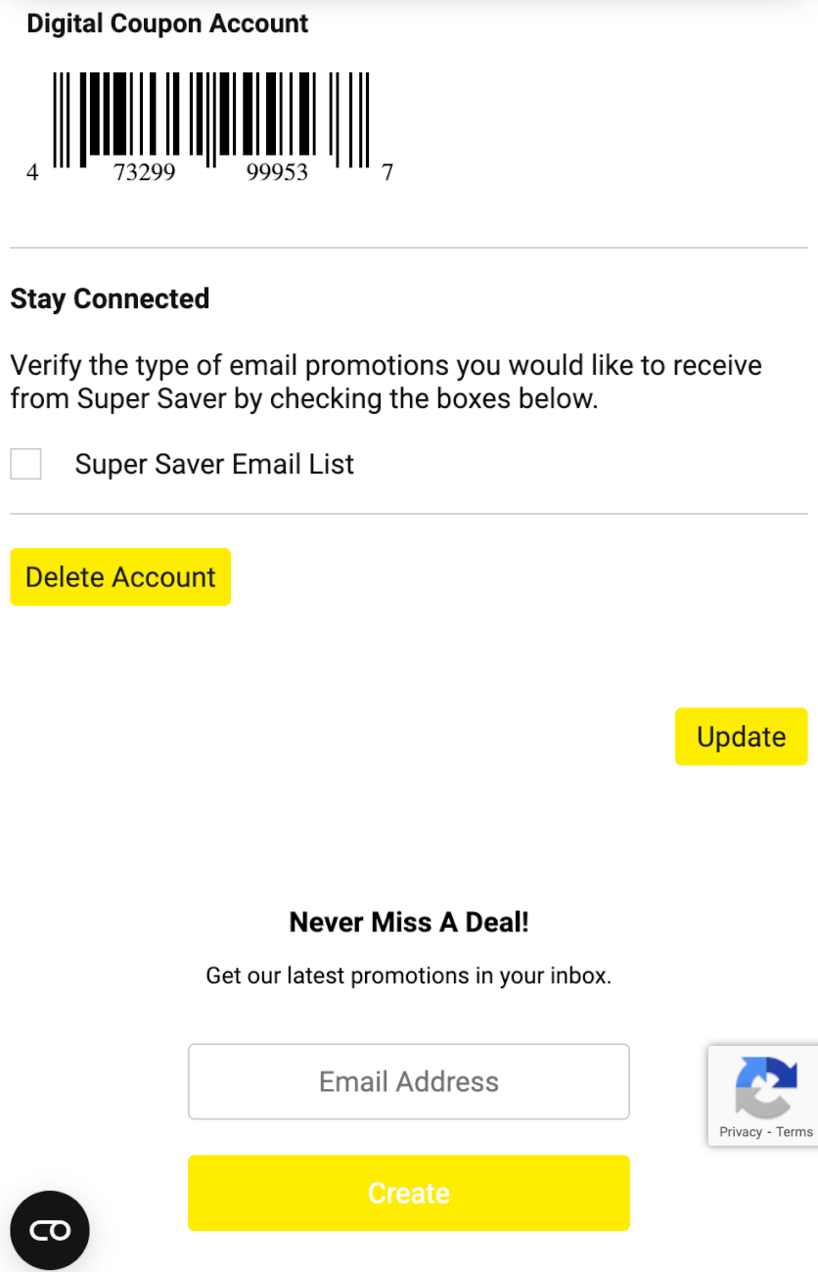Click the Digital Coupon Account heading
Screen dimensions: 818x1272
[167, 23]
